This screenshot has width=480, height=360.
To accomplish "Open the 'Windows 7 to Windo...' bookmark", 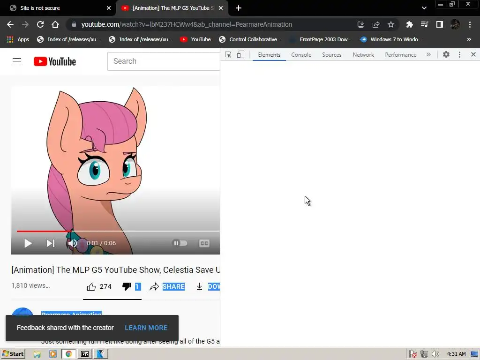I will pyautogui.click(x=391, y=39).
